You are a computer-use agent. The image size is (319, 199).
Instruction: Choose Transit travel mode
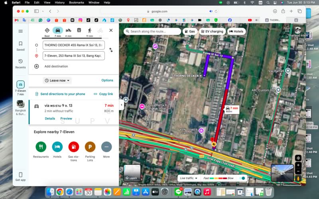coord(79,31)
